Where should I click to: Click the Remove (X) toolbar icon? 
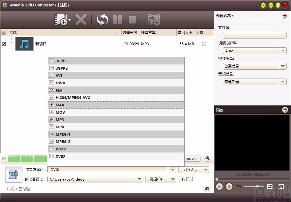81,20
